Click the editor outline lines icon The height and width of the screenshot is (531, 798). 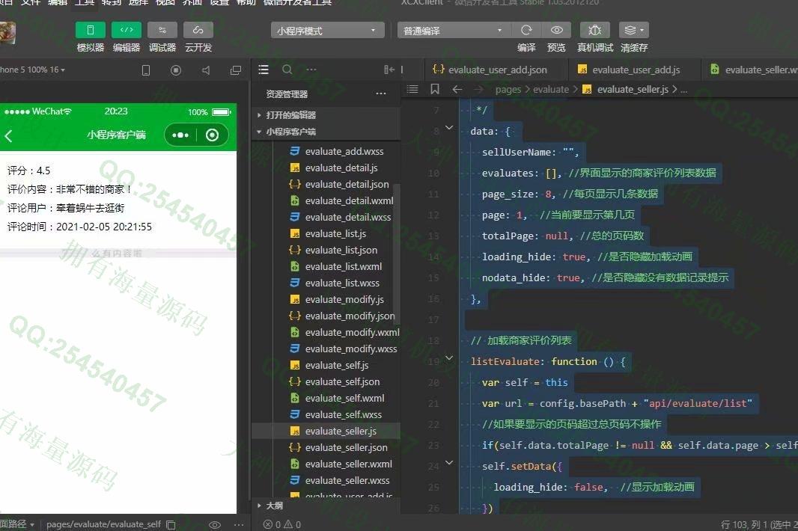point(412,89)
